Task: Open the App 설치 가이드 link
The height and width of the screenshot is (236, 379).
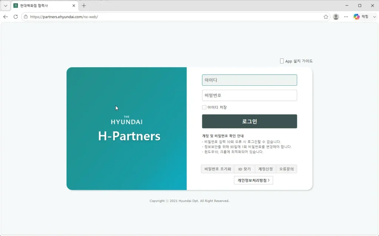Action: tap(296, 61)
